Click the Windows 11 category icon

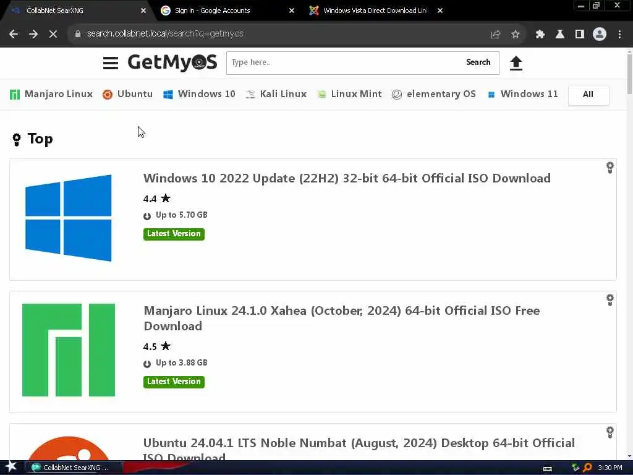coord(491,95)
